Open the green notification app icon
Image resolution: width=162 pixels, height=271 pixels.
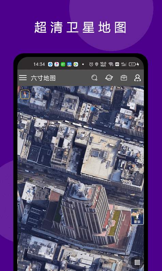[x=63, y=64]
